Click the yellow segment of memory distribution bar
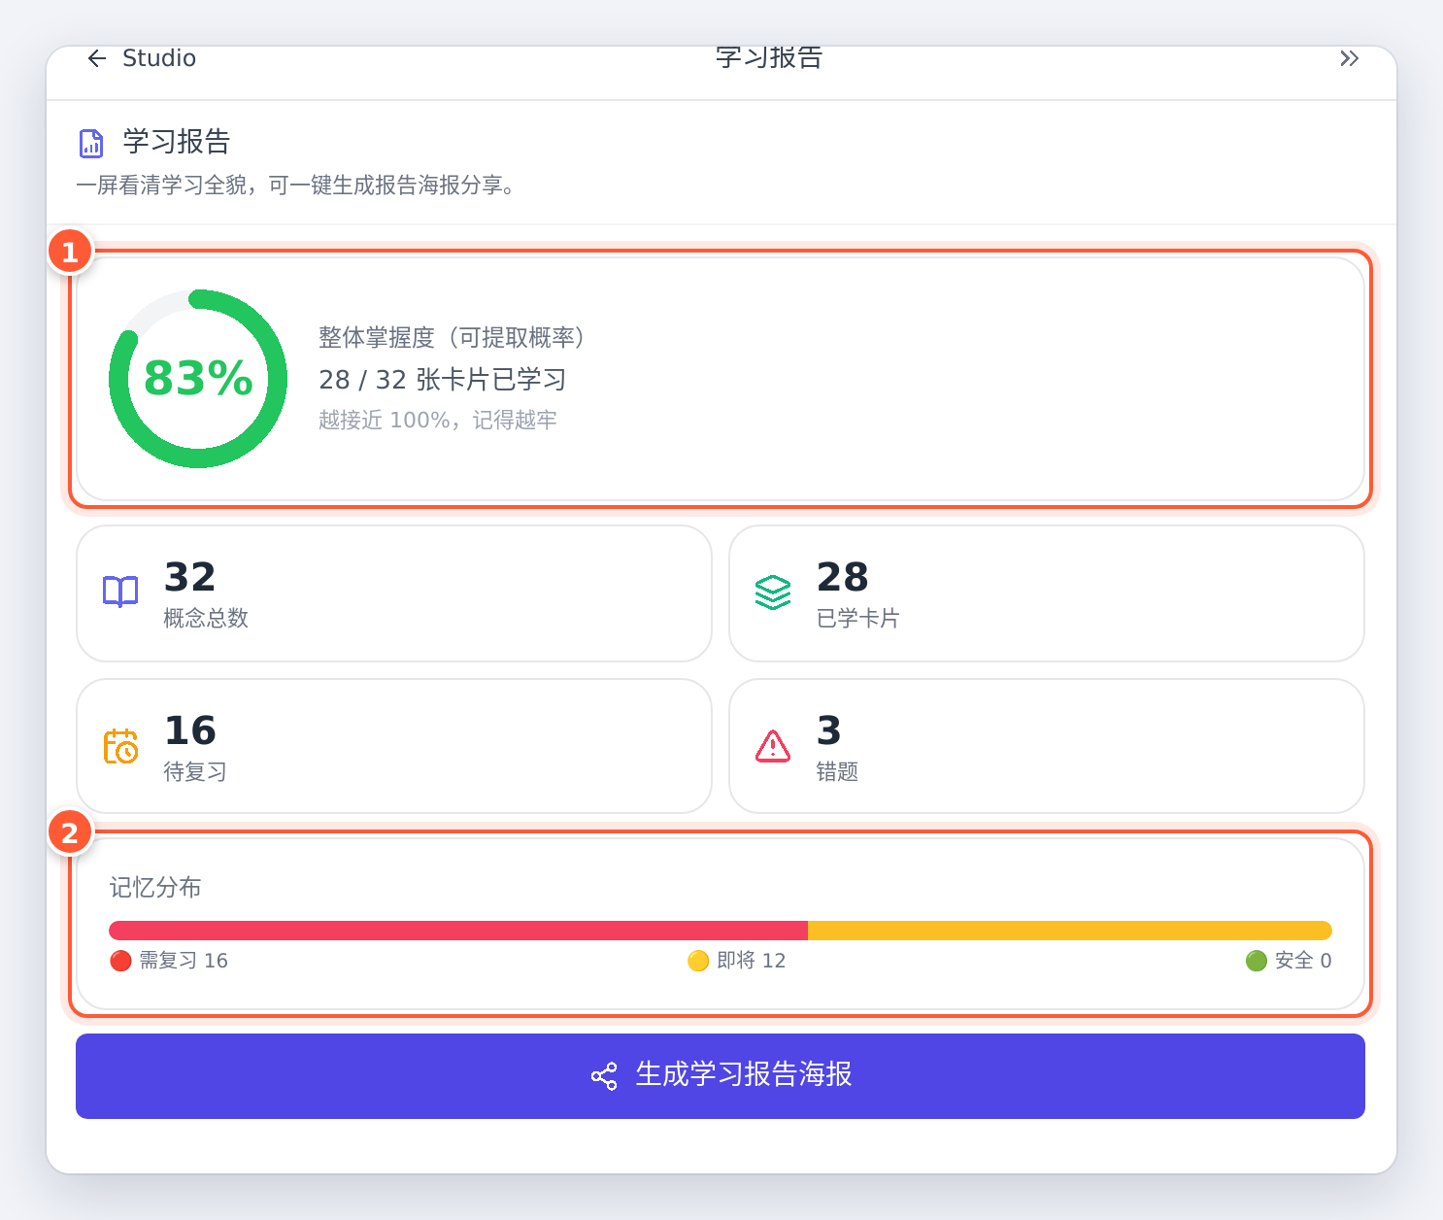 1070,931
